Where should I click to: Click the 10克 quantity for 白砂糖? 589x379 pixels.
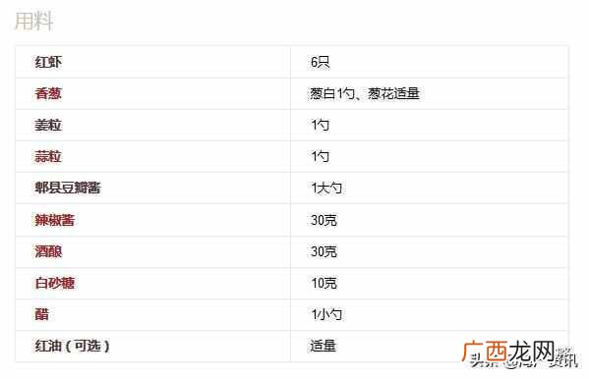tap(324, 283)
